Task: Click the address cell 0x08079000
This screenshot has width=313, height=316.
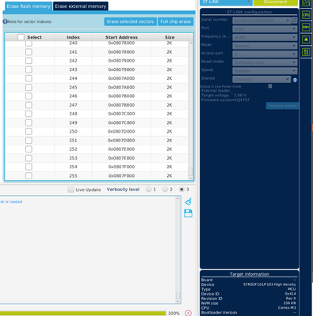Action: (x=121, y=61)
